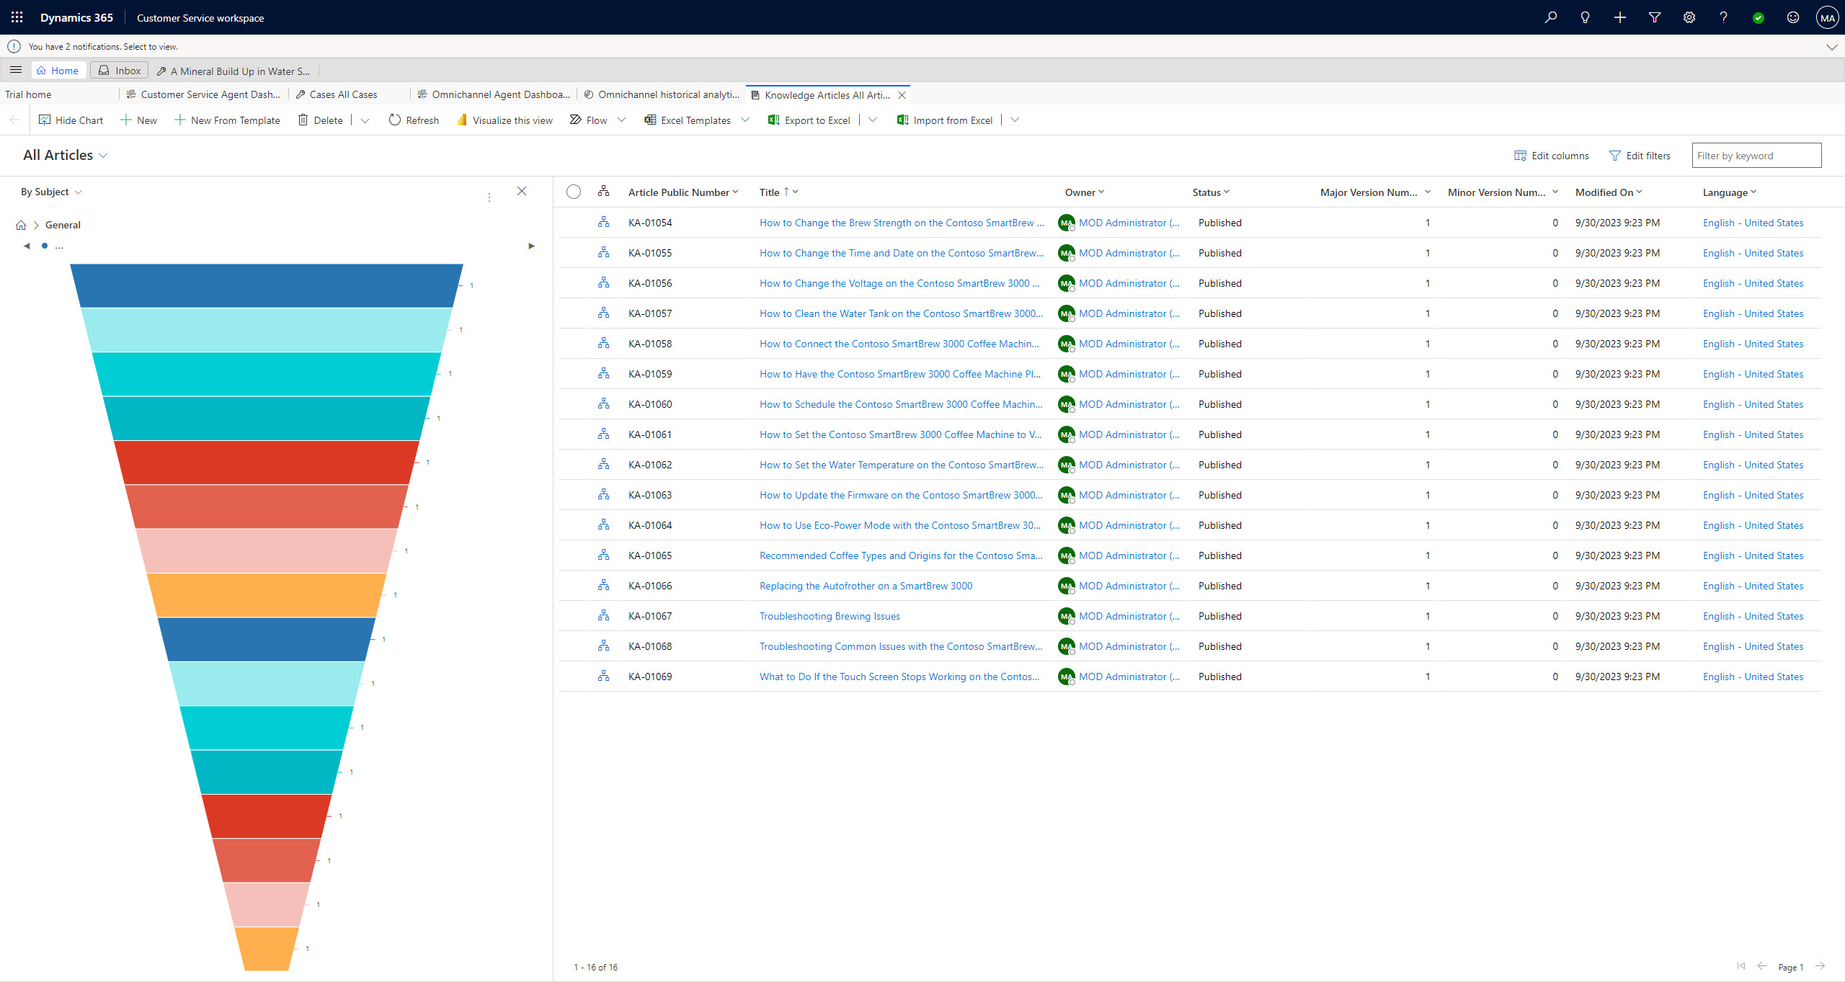Click the next page arrow in footer
The image size is (1845, 982).
tap(1820, 966)
